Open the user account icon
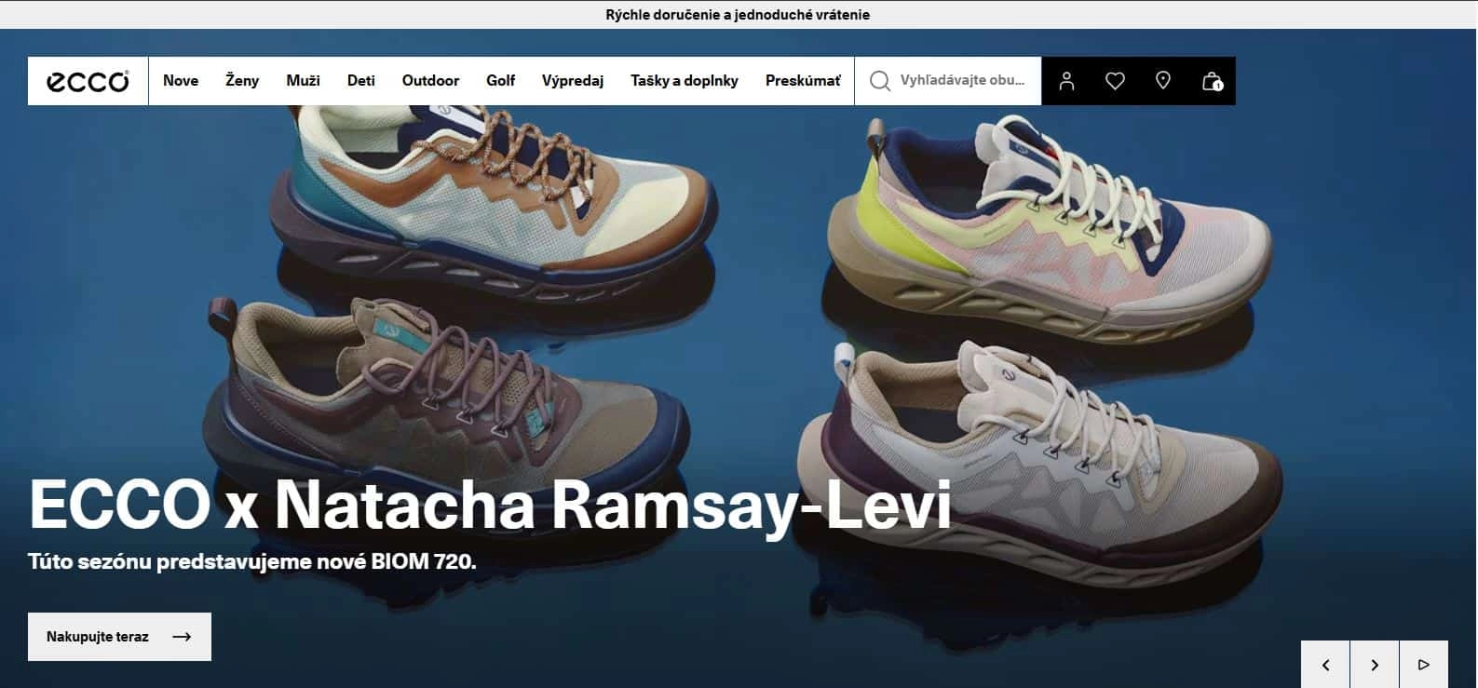 click(1066, 81)
